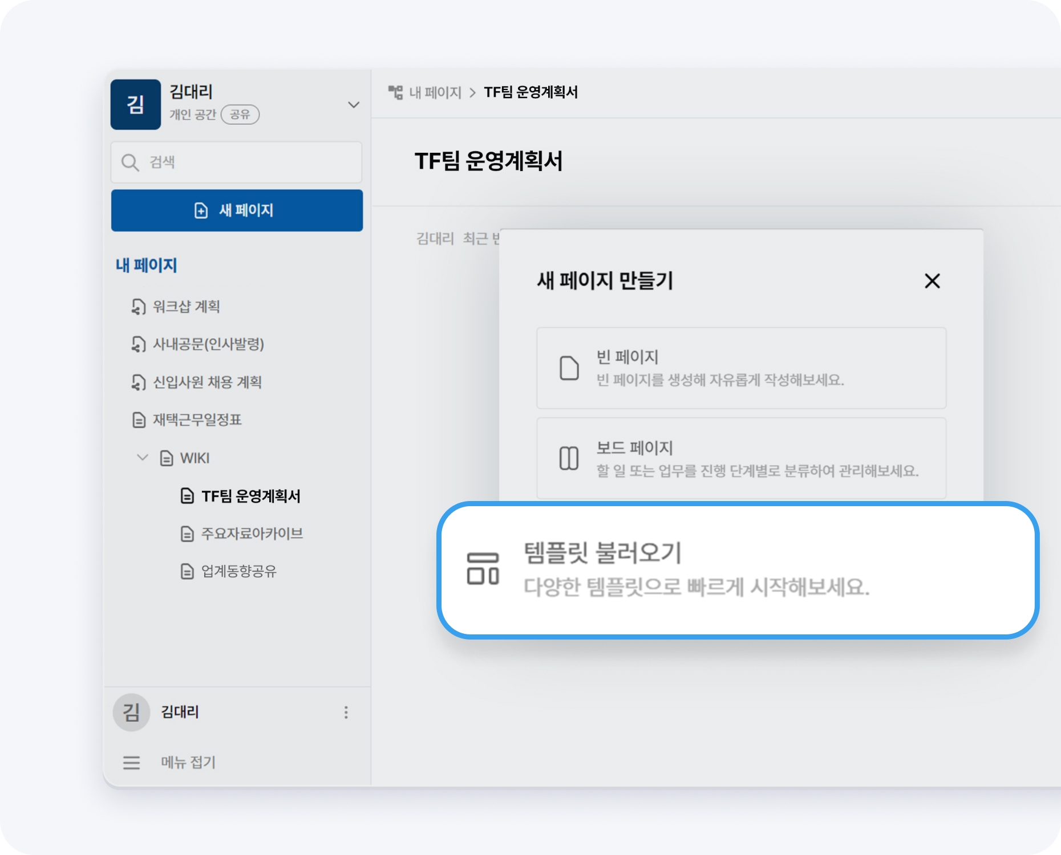
Task: Expand the 김대리 workspace dropdown chevron
Action: tap(354, 105)
